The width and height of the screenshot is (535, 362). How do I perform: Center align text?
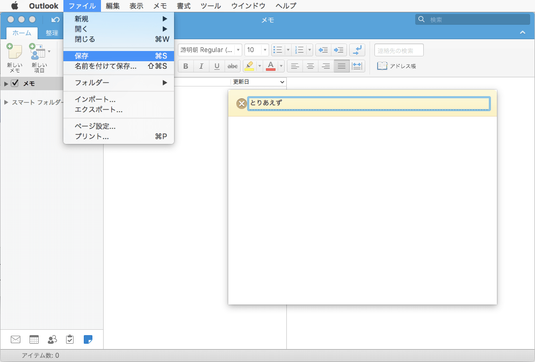[x=310, y=66]
